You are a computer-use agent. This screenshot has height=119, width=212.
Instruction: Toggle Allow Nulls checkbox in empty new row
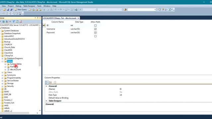(x=95, y=36)
